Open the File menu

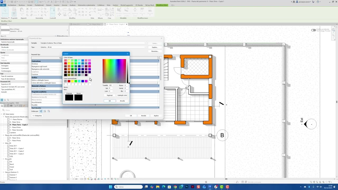coord(3,5)
